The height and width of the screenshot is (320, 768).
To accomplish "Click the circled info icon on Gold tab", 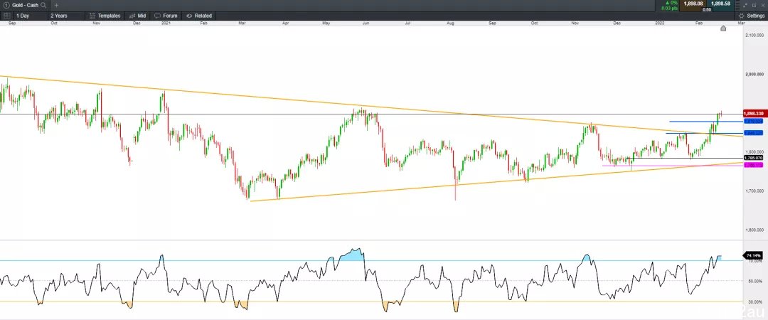I will (x=6, y=5).
